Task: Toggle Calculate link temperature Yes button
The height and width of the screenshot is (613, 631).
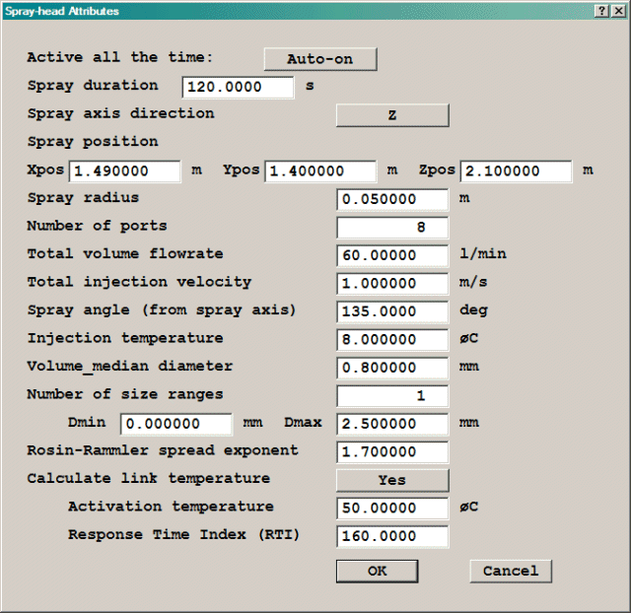Action: [x=392, y=480]
